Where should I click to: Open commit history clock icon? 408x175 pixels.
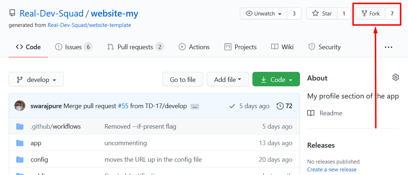click(280, 106)
